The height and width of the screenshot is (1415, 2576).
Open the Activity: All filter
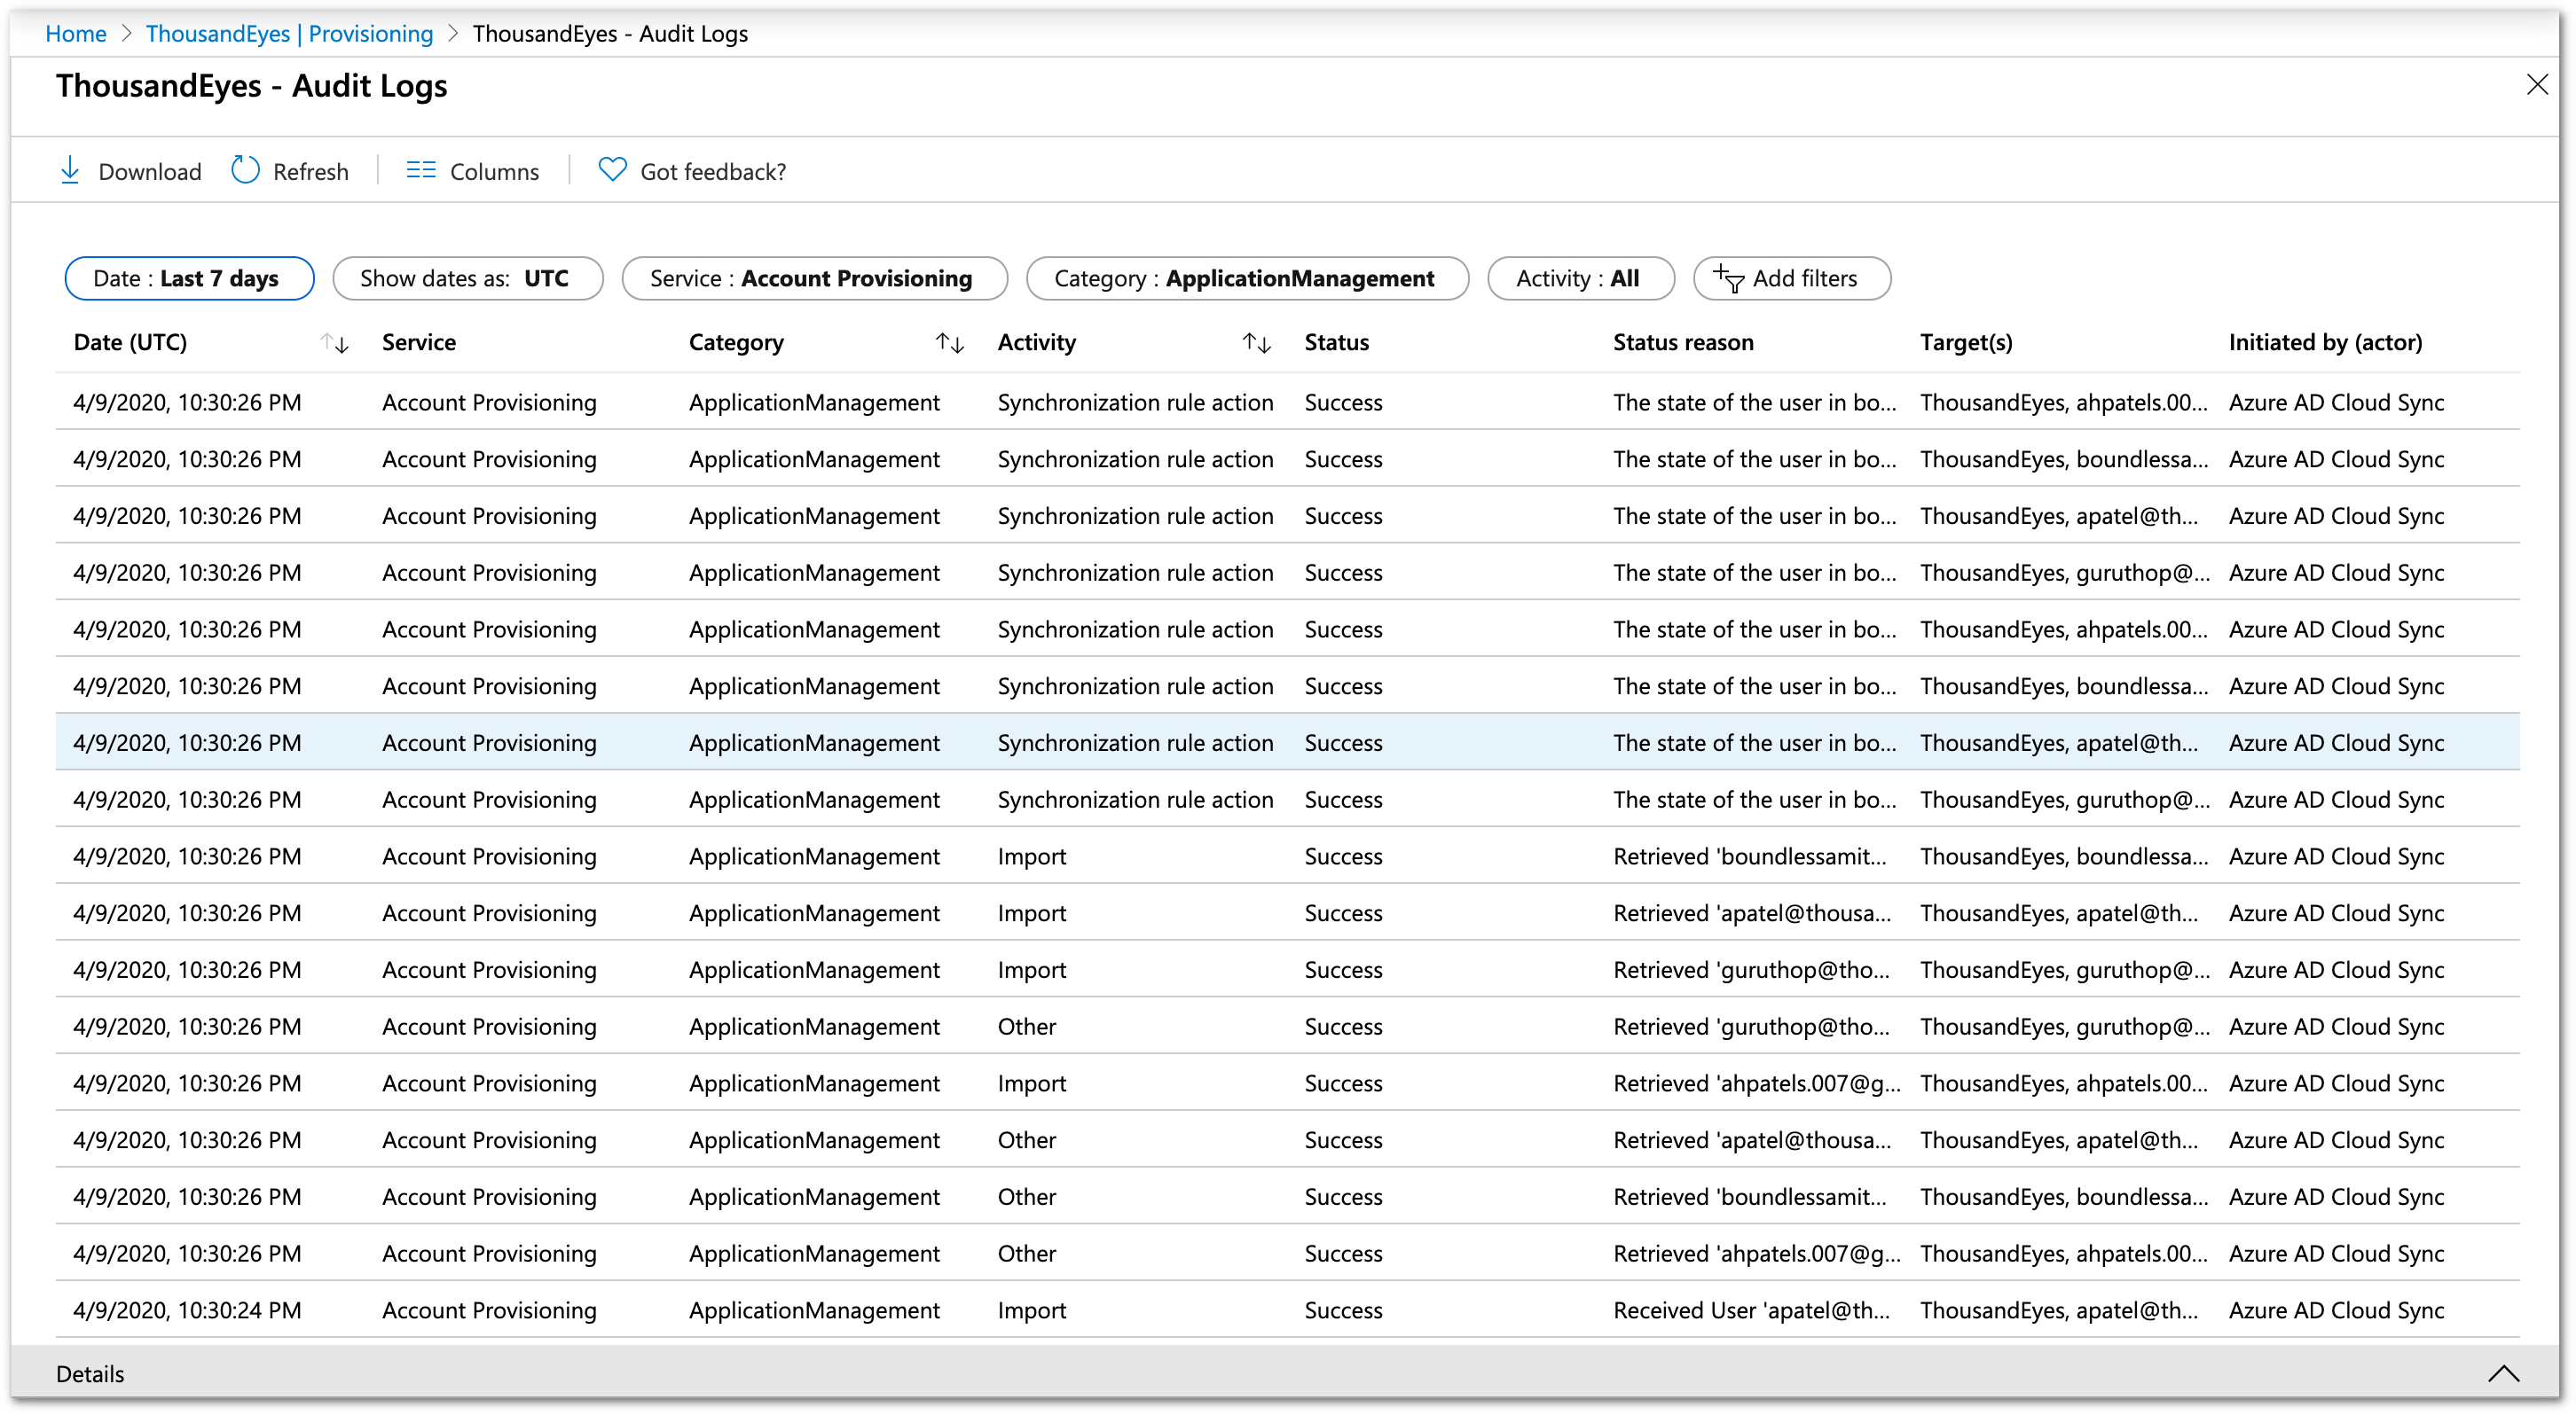(1581, 278)
